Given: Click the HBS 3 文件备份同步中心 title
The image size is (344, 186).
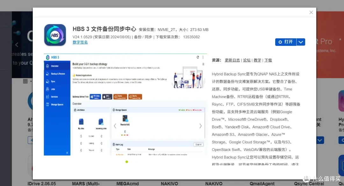Looking at the screenshot, I should tap(104, 29).
